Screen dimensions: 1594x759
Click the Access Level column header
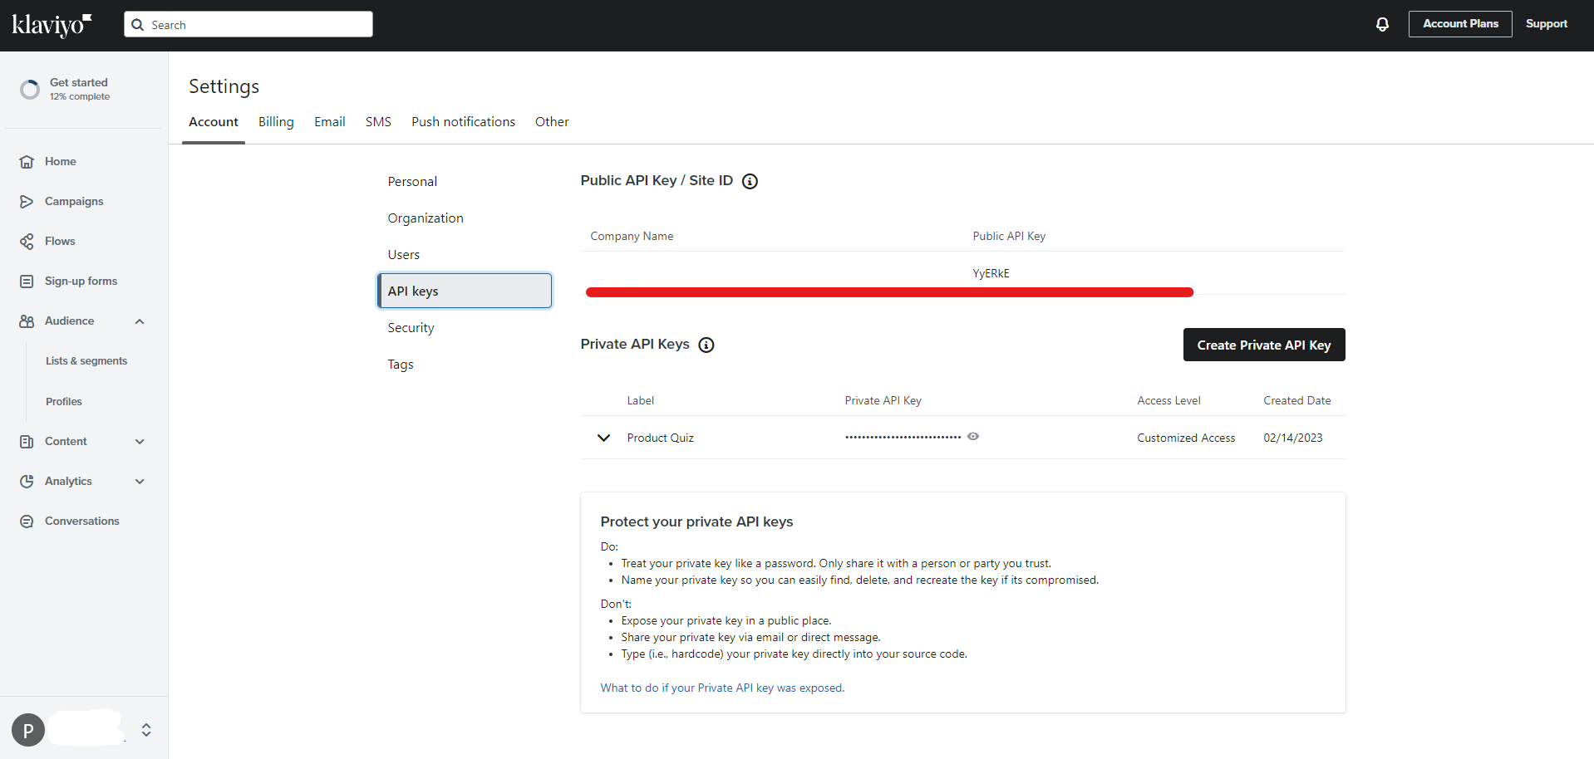[1168, 401]
